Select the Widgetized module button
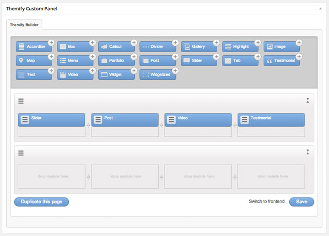Viewport: 329px width, 236px height. click(158, 74)
